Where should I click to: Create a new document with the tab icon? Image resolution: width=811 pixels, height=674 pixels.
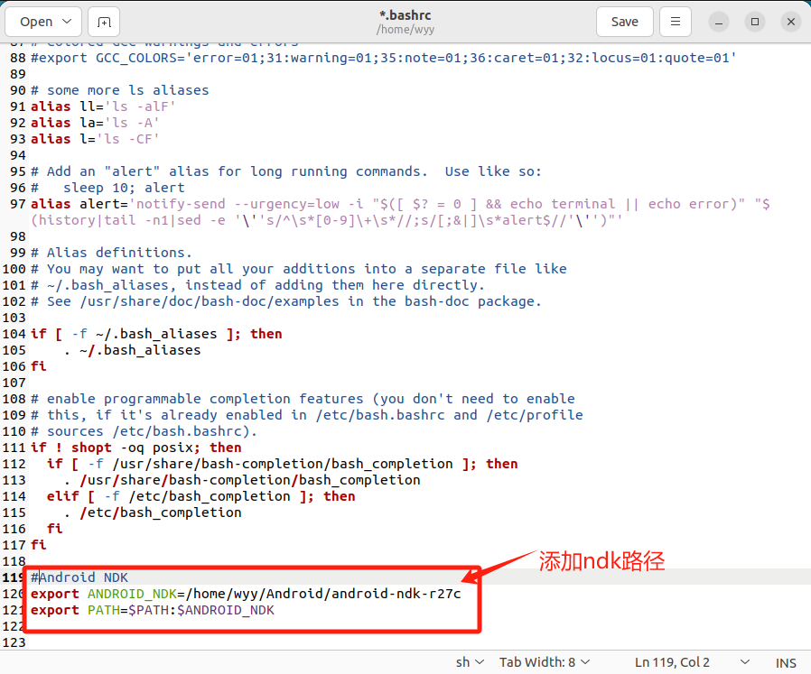coord(105,22)
